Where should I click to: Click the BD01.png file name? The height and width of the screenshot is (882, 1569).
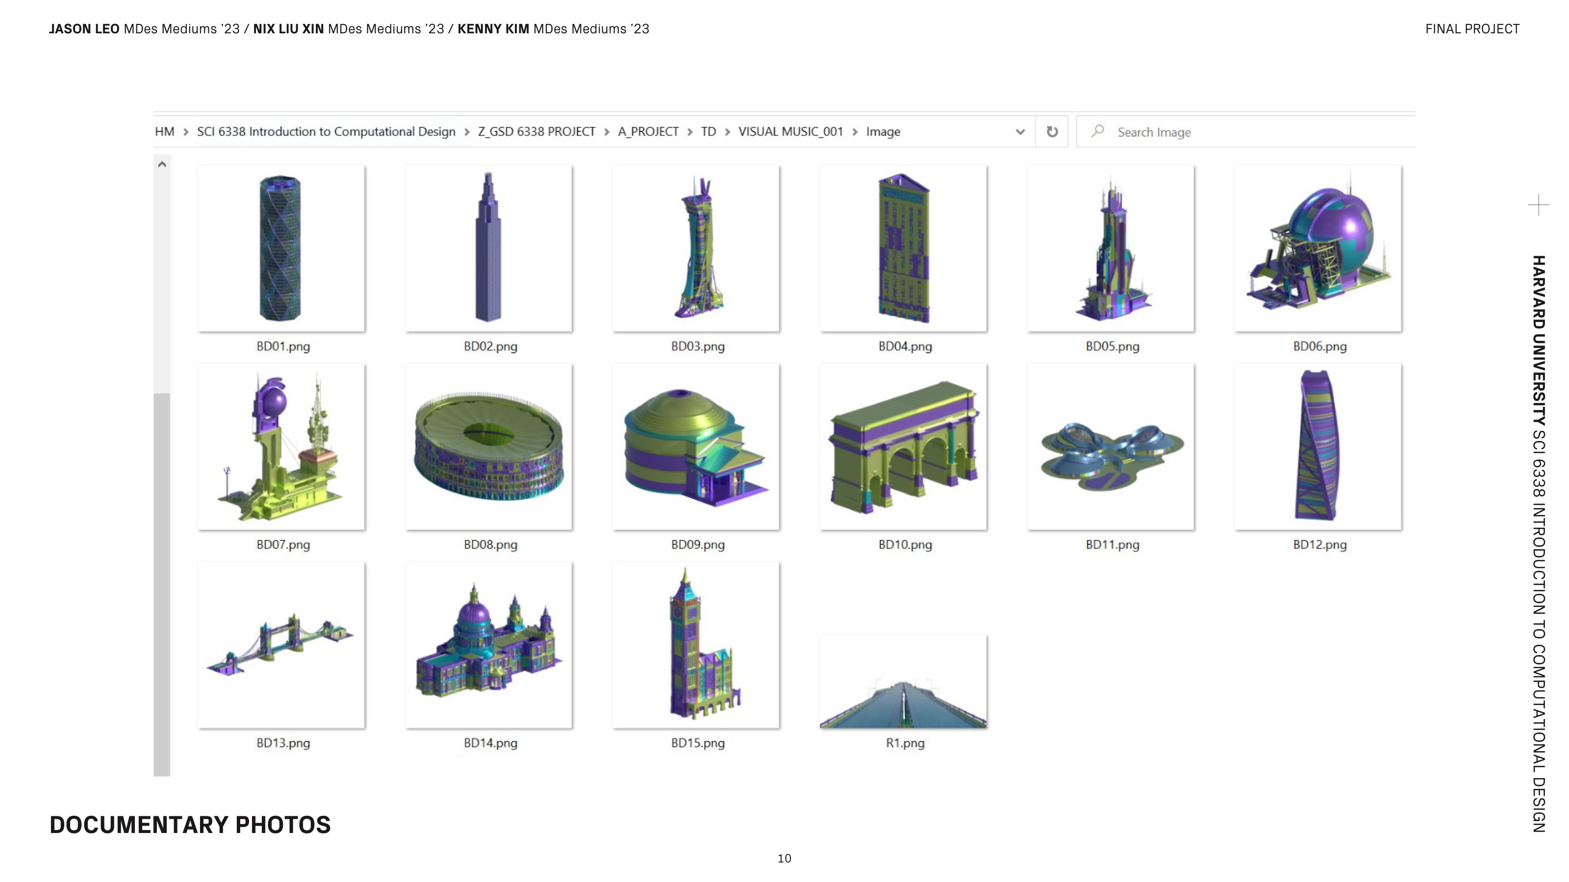click(x=283, y=346)
